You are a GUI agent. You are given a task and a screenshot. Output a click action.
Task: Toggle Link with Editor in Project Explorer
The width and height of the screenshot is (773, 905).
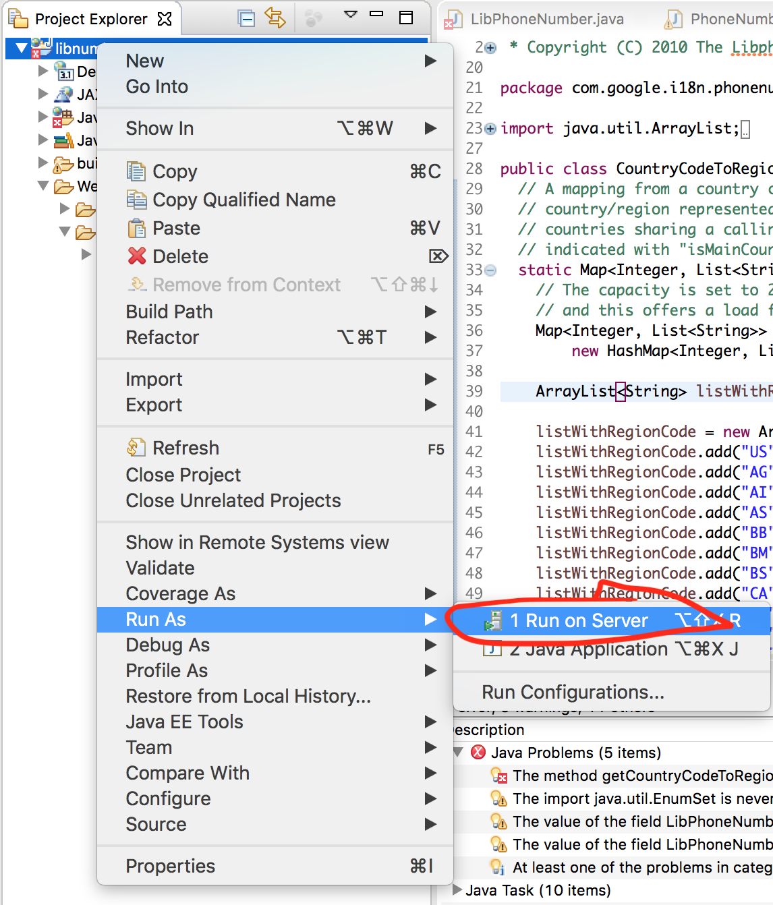(x=275, y=18)
